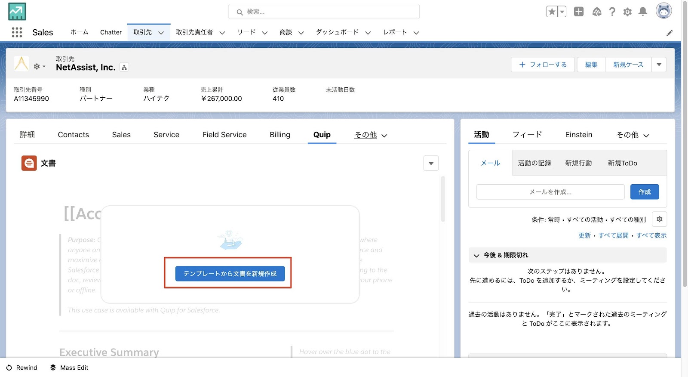Switch to the Field Service tab
Viewport: 688px width, 377px height.
click(x=224, y=135)
